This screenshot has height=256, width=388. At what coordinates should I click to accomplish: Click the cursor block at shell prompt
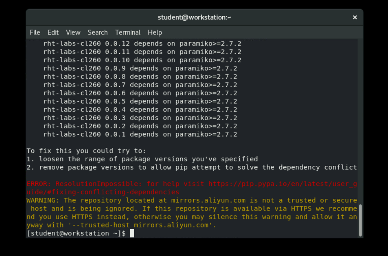point(132,234)
